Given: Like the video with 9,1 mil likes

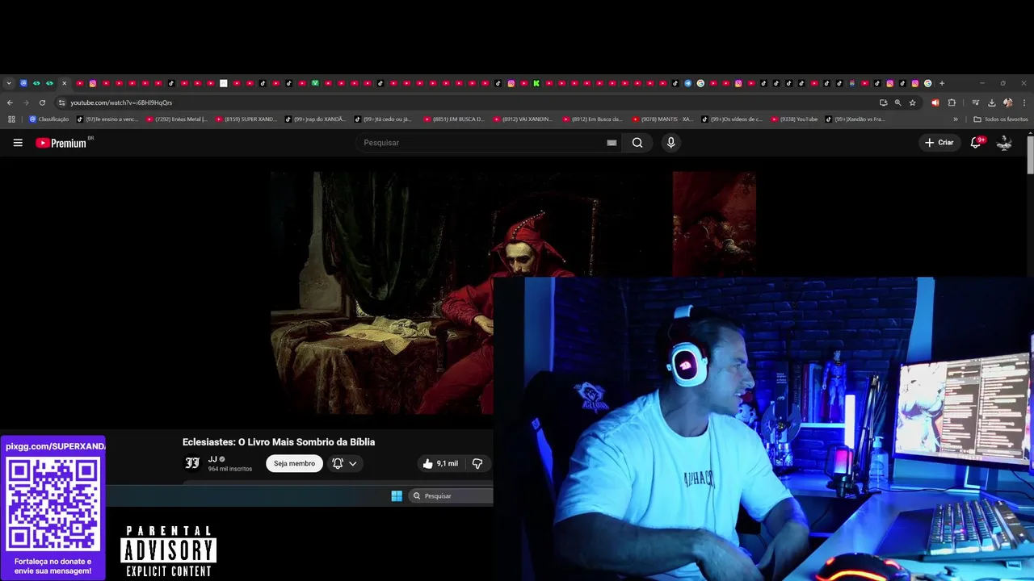Looking at the screenshot, I should click(440, 463).
